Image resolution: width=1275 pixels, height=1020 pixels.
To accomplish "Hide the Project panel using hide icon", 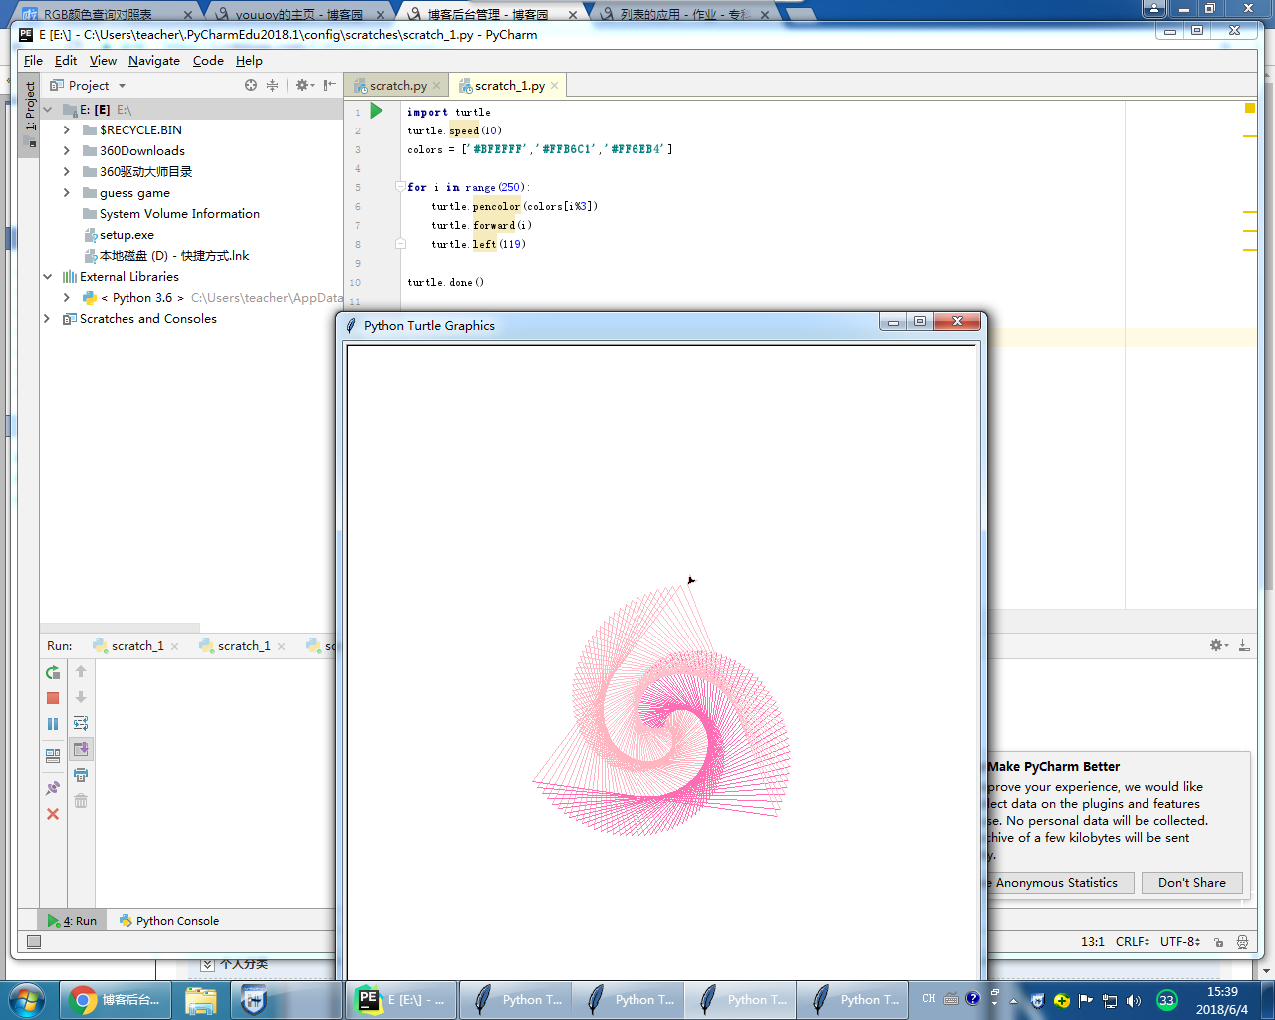I will click(329, 86).
